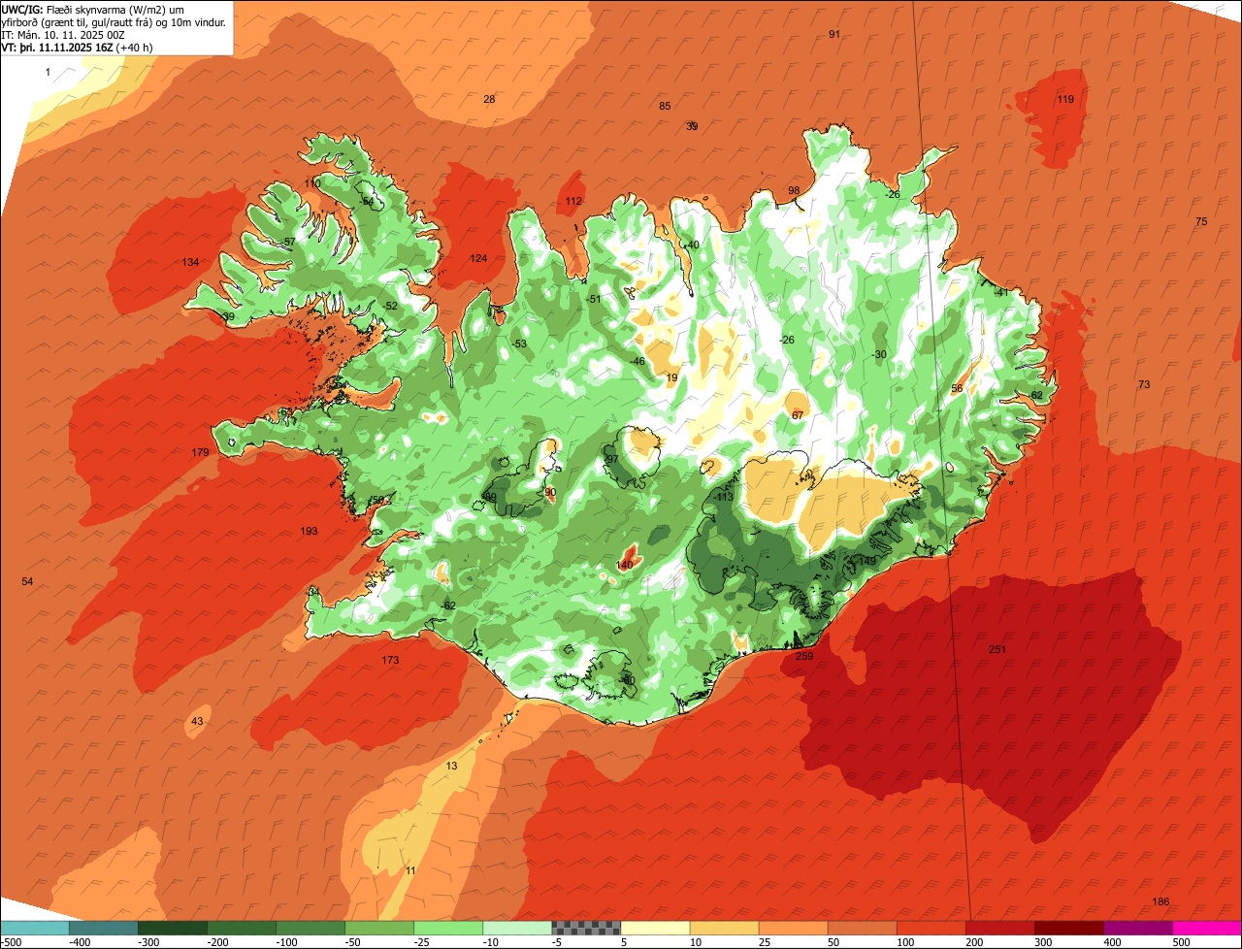1242x949 pixels.
Task: Click the map value 73 east of Iceland
Action: pyautogui.click(x=1144, y=385)
